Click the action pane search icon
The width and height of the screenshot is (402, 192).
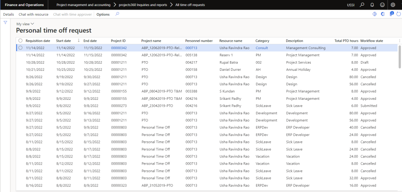[117, 14]
